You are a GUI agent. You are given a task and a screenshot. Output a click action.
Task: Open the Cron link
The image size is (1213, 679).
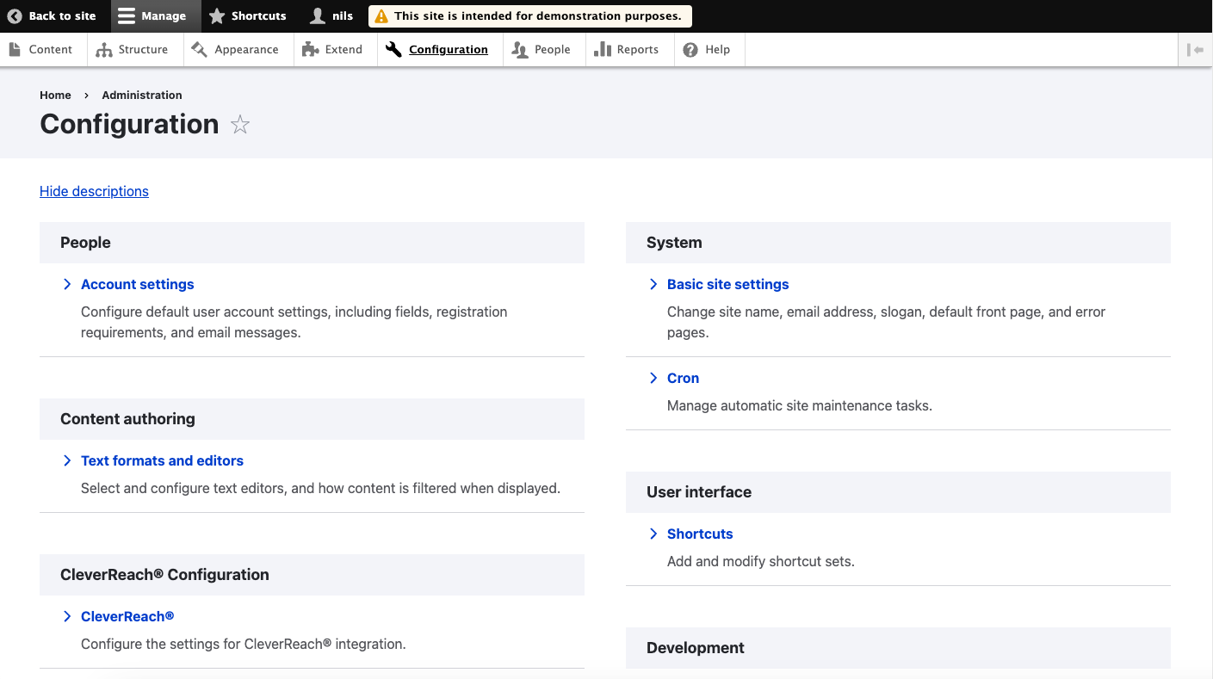point(683,378)
